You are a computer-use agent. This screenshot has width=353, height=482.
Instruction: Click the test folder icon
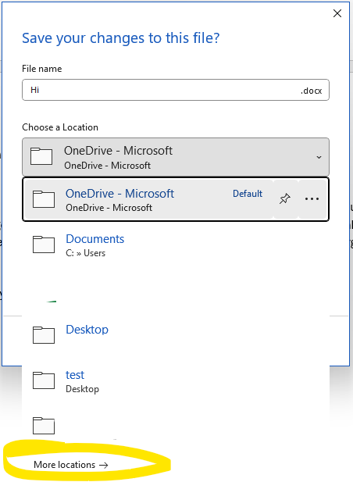point(44,380)
